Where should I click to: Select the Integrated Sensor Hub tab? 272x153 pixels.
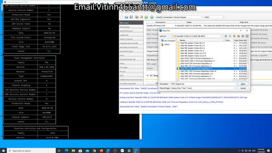click(x=131, y=59)
